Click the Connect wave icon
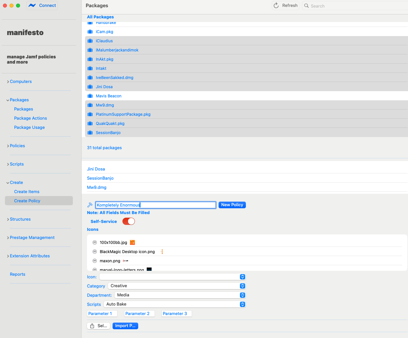The width and height of the screenshot is (408, 338). pyautogui.click(x=32, y=6)
